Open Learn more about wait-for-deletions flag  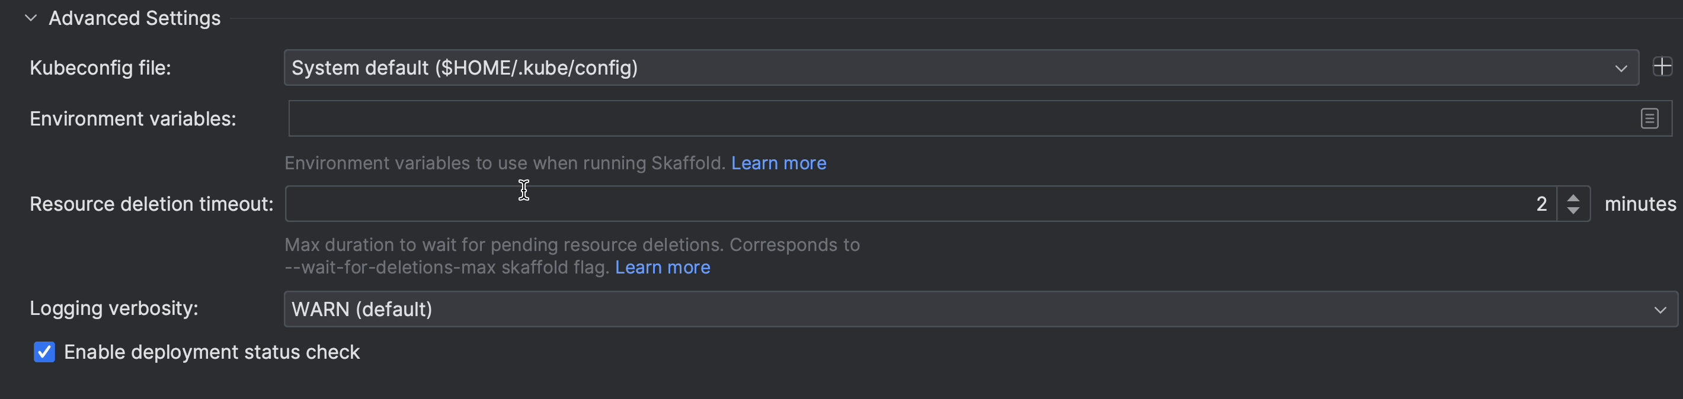pyautogui.click(x=662, y=267)
